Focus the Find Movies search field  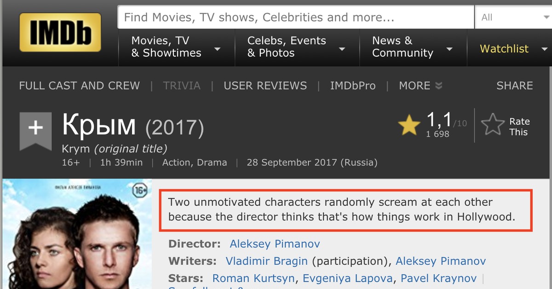[x=295, y=18]
